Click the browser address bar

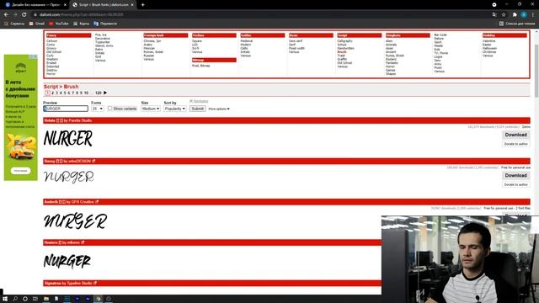(261, 15)
